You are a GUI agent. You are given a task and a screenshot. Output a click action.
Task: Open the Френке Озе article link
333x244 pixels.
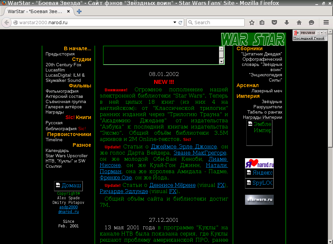pos(116,178)
